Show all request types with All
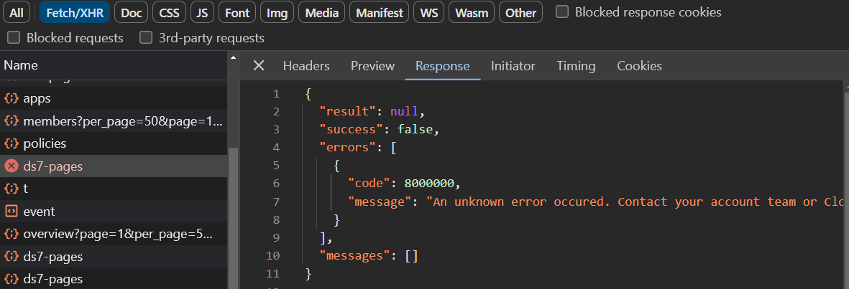849x289 pixels. [x=17, y=12]
